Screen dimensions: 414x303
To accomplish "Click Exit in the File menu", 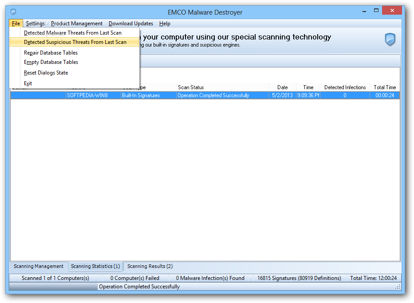I will [x=75, y=83].
